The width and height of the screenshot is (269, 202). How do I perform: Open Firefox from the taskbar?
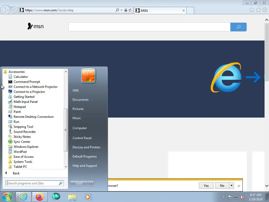tap(39, 197)
